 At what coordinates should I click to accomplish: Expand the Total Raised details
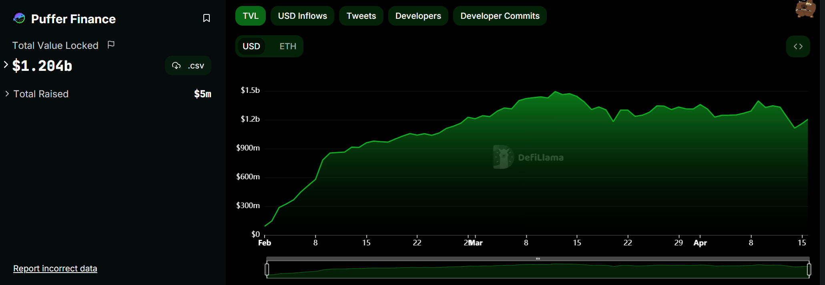coord(7,94)
